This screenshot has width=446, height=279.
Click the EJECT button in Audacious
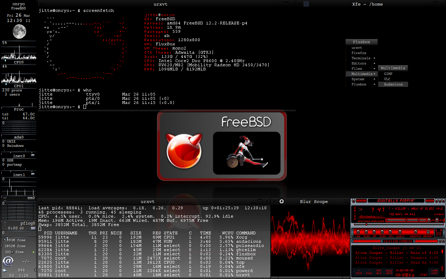(400, 232)
